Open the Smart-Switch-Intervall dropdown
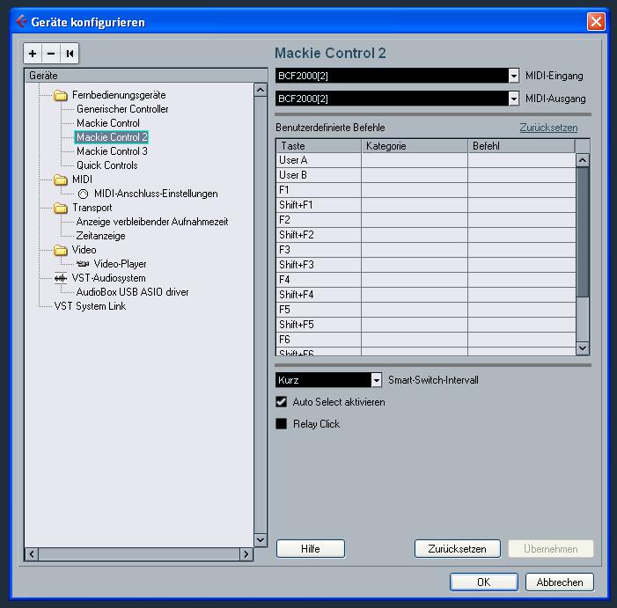 377,380
